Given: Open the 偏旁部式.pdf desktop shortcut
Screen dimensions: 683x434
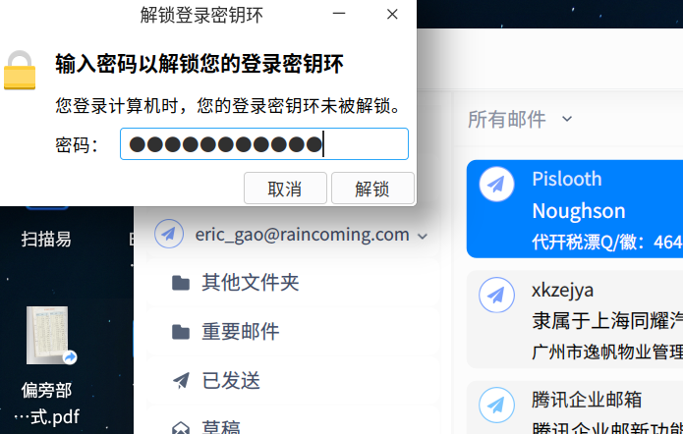Looking at the screenshot, I should 47,336.
